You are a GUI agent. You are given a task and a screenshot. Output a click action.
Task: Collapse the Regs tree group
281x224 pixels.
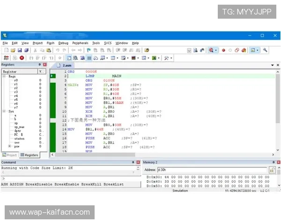(x=5, y=76)
